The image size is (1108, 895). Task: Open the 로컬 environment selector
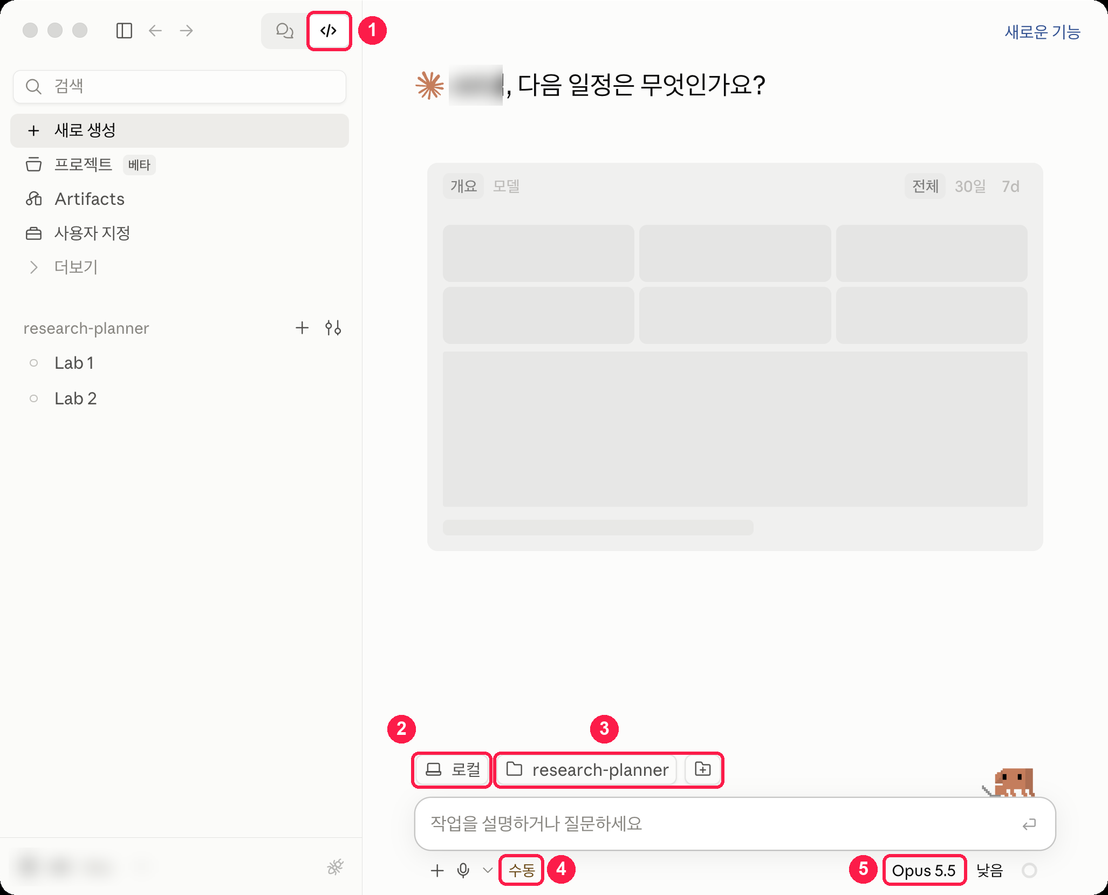(x=452, y=770)
